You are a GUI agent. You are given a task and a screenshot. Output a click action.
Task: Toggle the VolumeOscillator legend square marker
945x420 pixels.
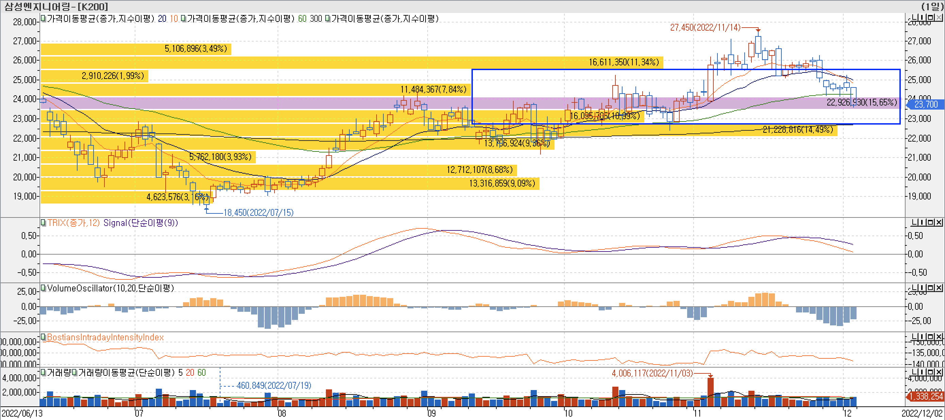43,288
